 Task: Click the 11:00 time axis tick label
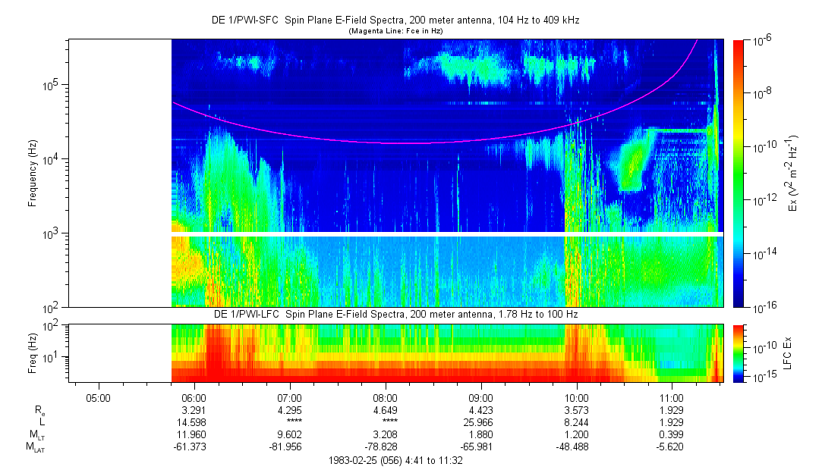[672, 397]
